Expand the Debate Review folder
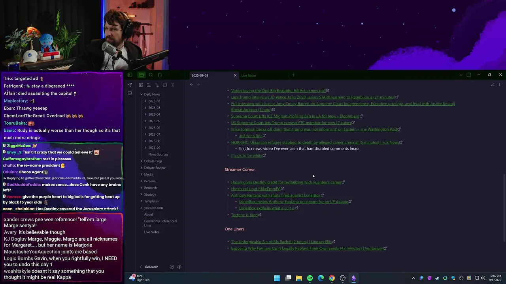Image resolution: width=506 pixels, height=284 pixels. 155,168
